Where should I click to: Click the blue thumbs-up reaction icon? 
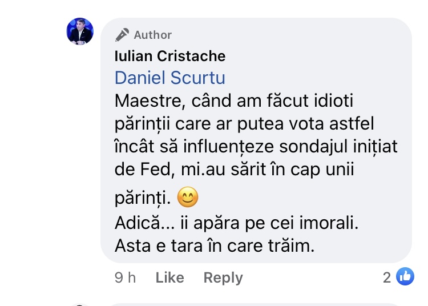[405, 277]
